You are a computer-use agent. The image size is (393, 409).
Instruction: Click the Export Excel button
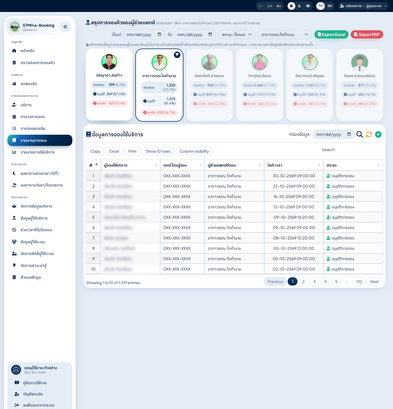coord(331,35)
